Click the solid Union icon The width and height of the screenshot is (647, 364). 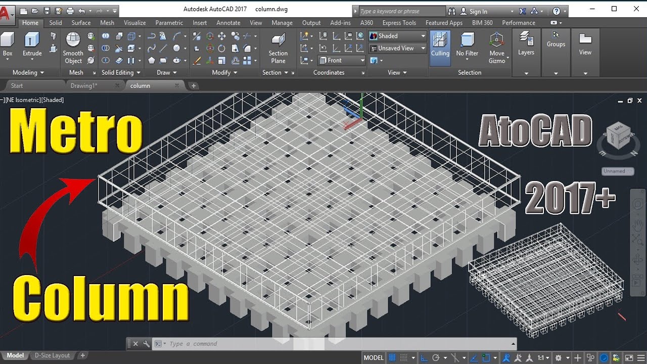coord(105,36)
